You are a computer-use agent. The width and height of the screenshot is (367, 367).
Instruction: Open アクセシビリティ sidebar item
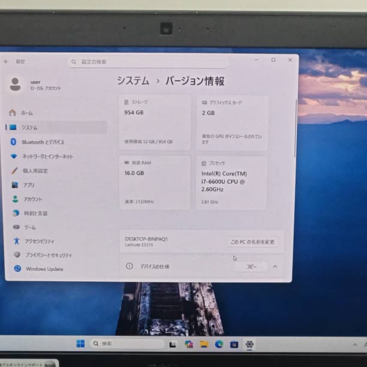(56, 241)
